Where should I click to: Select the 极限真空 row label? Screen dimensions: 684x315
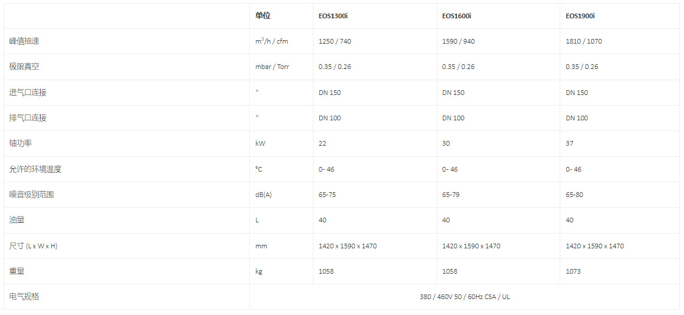25,67
